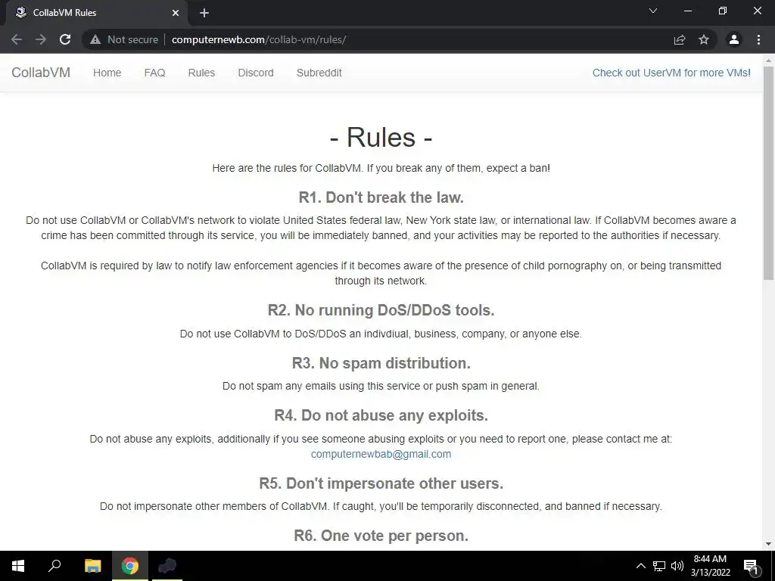Click the sentence about spamming emails

(x=381, y=386)
